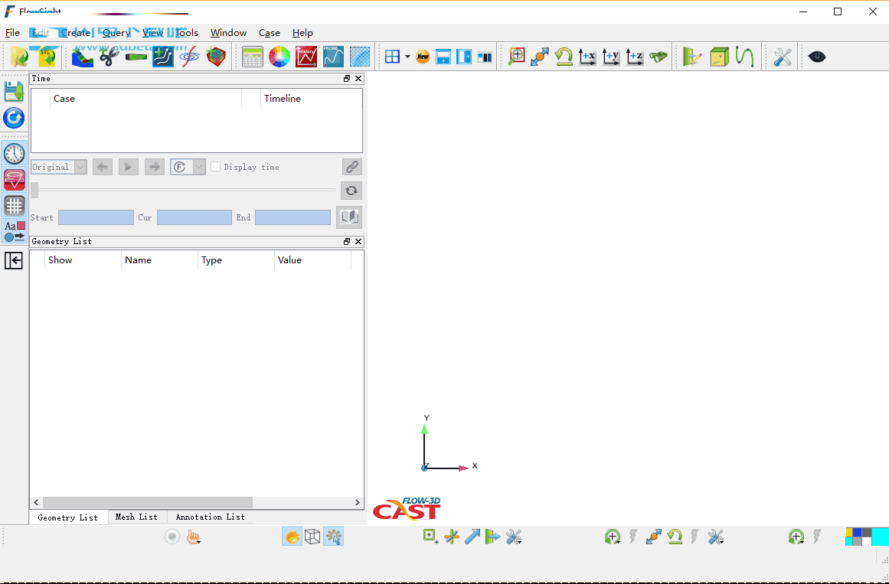
Task: Open the Case menu
Action: 270,33
